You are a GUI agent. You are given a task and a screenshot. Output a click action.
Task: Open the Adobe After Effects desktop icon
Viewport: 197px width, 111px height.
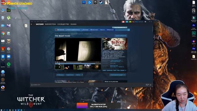coord(194,50)
